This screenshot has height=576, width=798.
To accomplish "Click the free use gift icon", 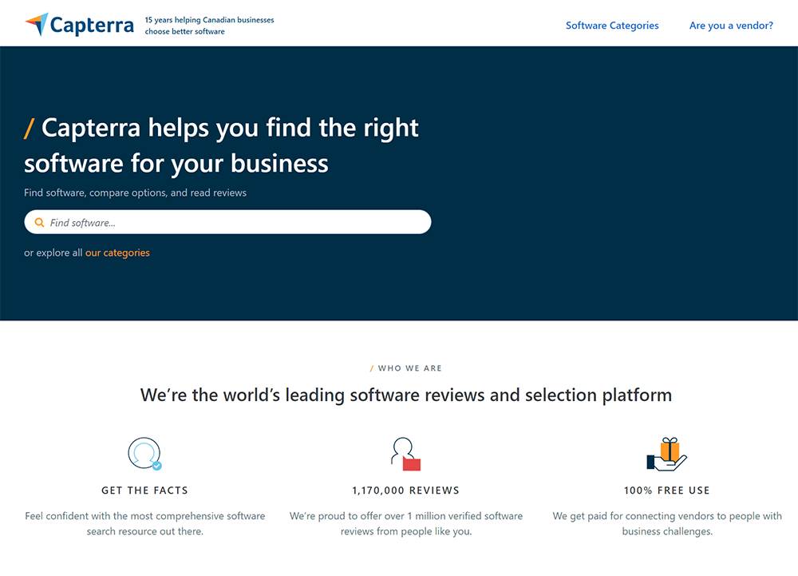I will coord(666,454).
